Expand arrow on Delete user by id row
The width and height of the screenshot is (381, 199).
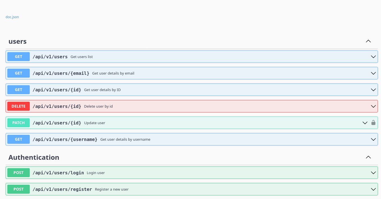click(x=373, y=106)
